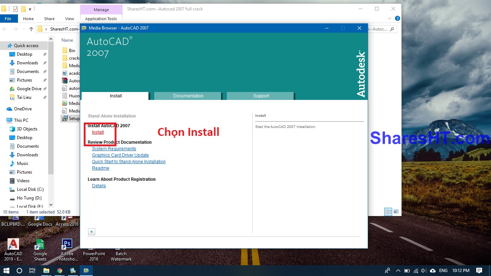Select the Setup file in file list
The image size is (491, 276).
(71, 119)
